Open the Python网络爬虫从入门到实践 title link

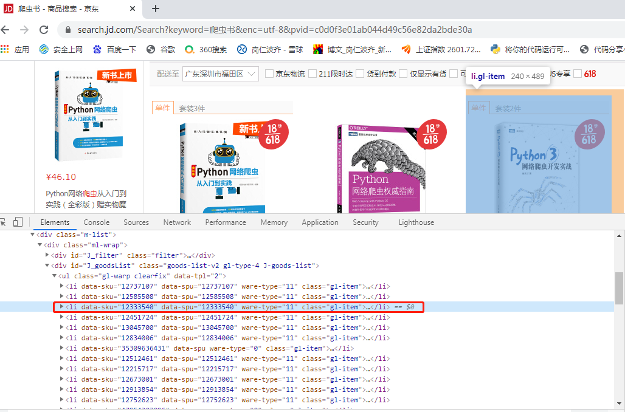(86, 199)
